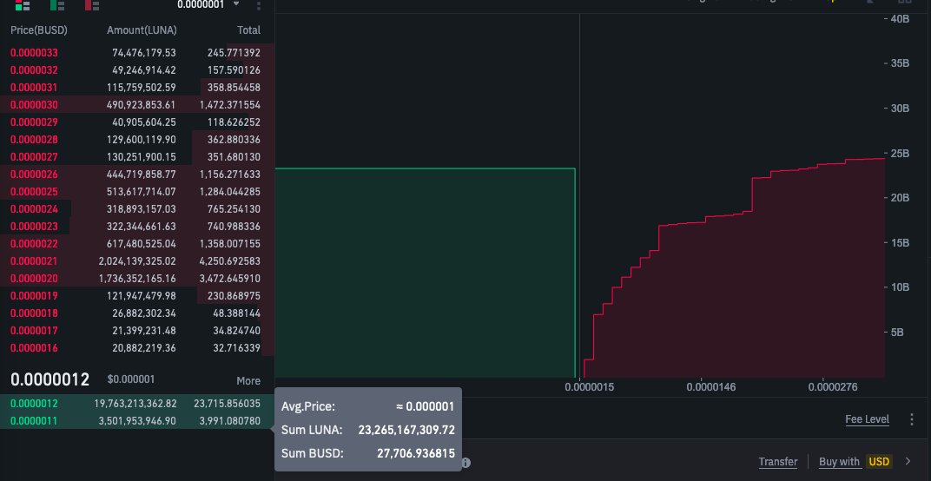The width and height of the screenshot is (931, 481).
Task: Select ask price 0.0000024
Action: [34, 209]
